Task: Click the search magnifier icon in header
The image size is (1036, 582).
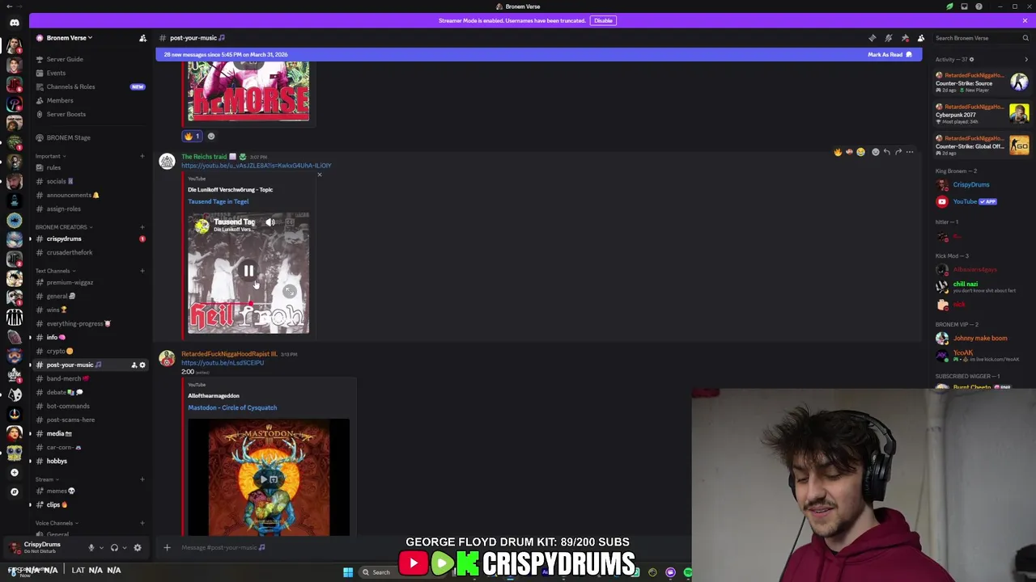Action: 1025,38
